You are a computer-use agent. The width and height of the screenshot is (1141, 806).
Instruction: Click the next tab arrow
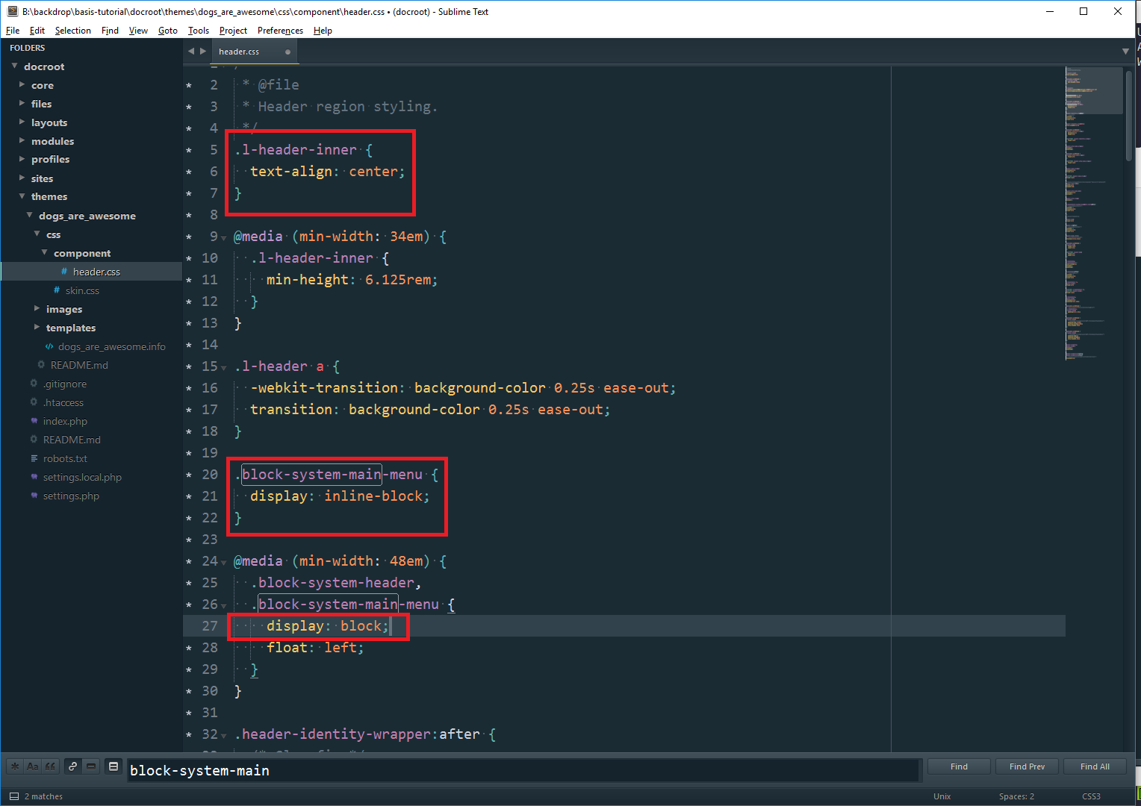pyautogui.click(x=202, y=51)
